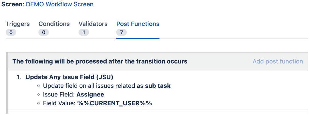Click the Post Functions count badge showing 7
The image size is (310, 115).
121,32
